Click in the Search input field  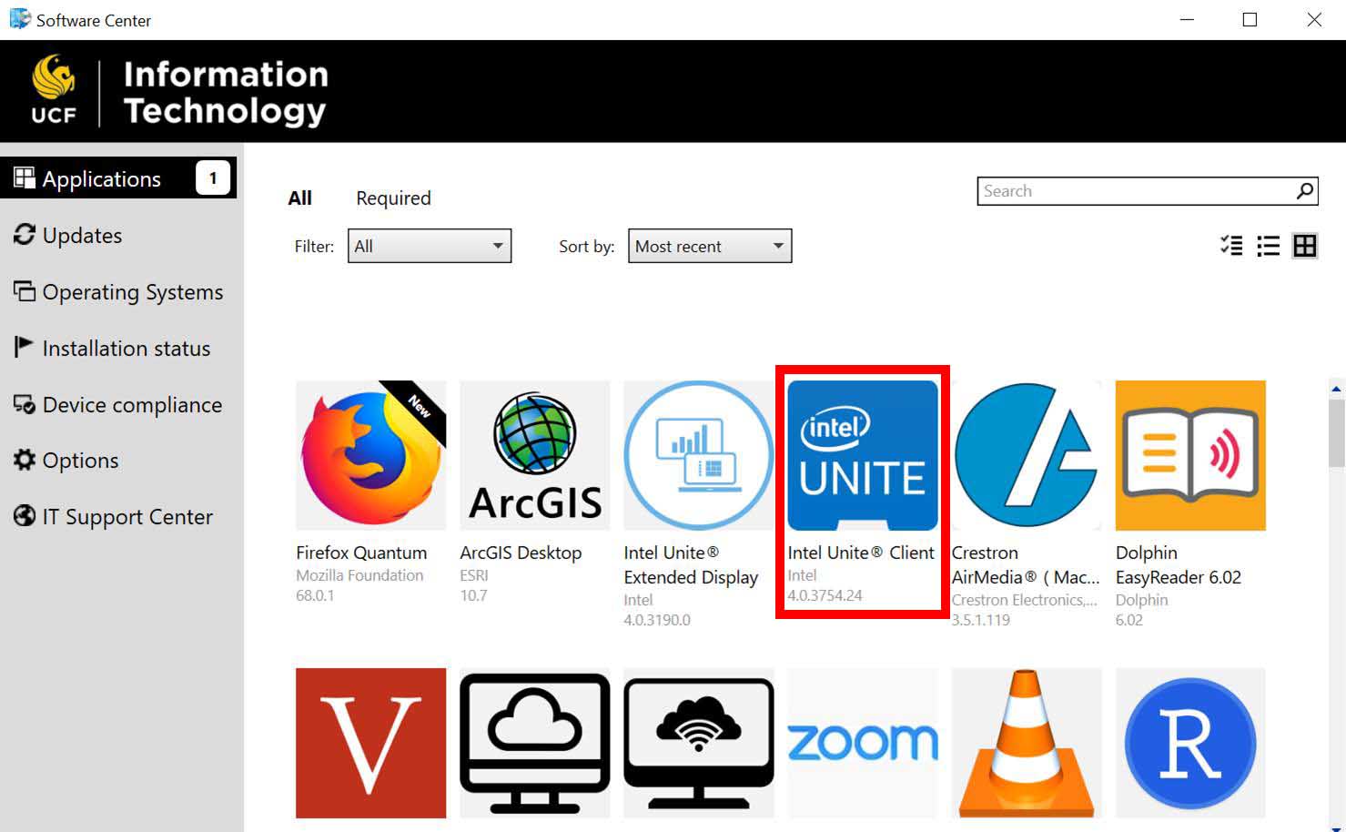[x=1136, y=191]
